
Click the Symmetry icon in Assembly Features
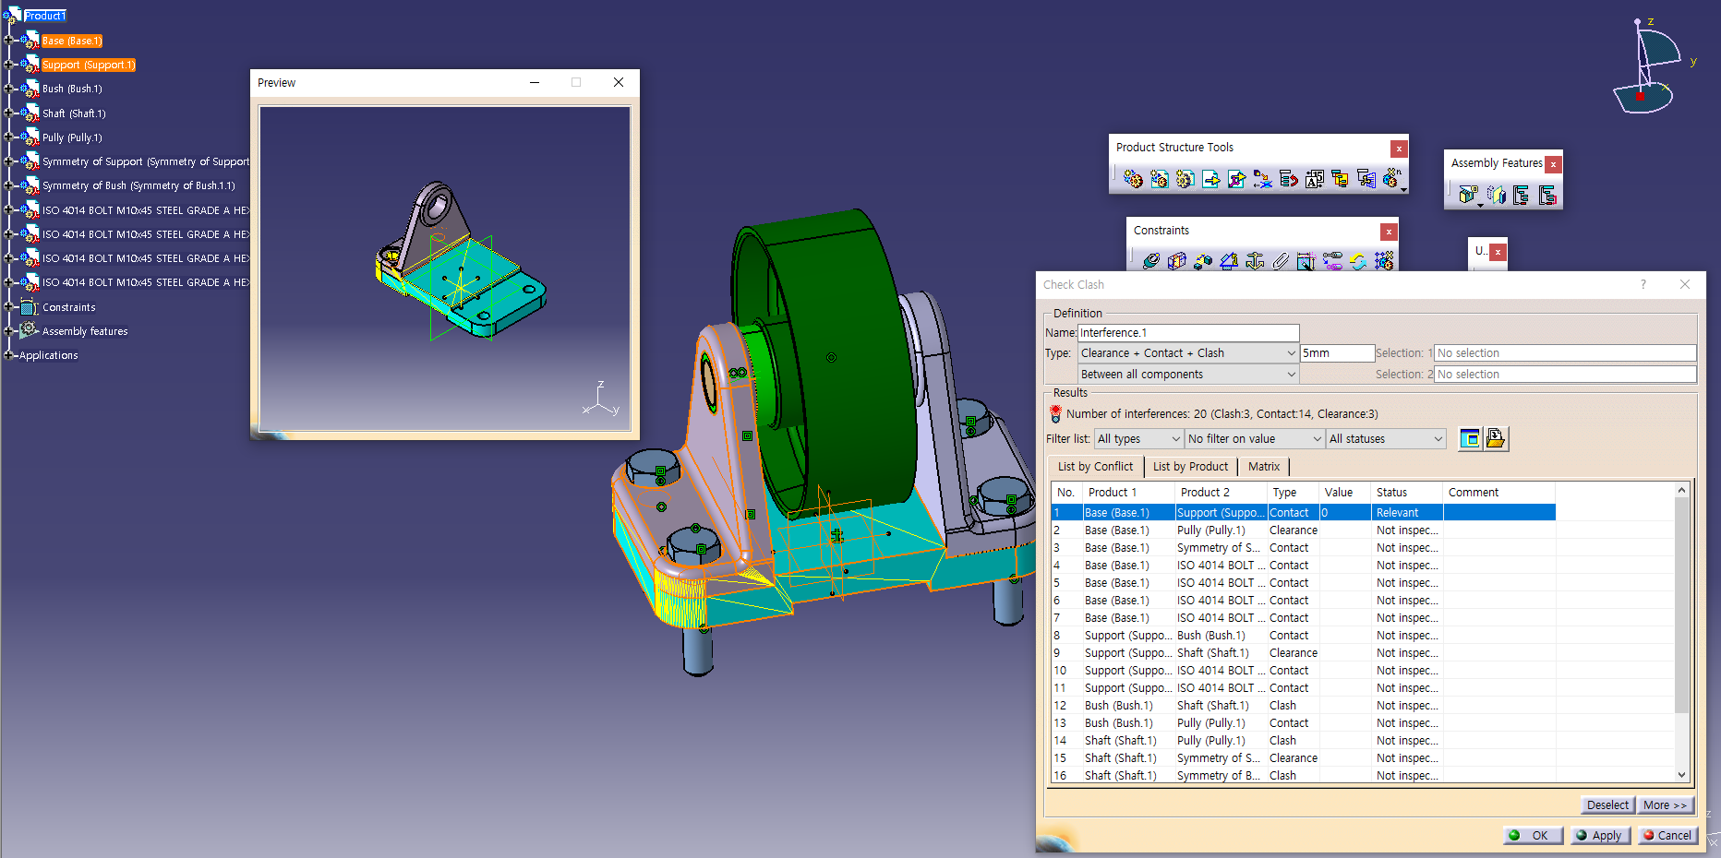point(1496,195)
